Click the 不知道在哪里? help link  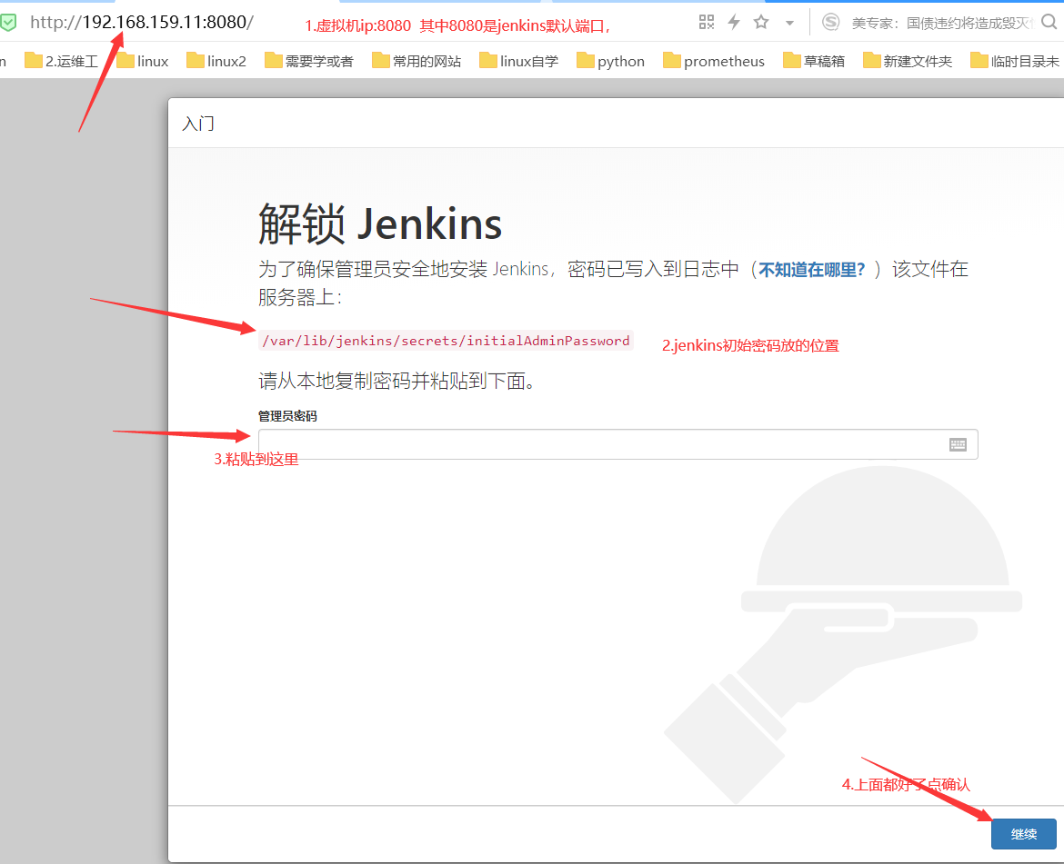click(x=811, y=270)
